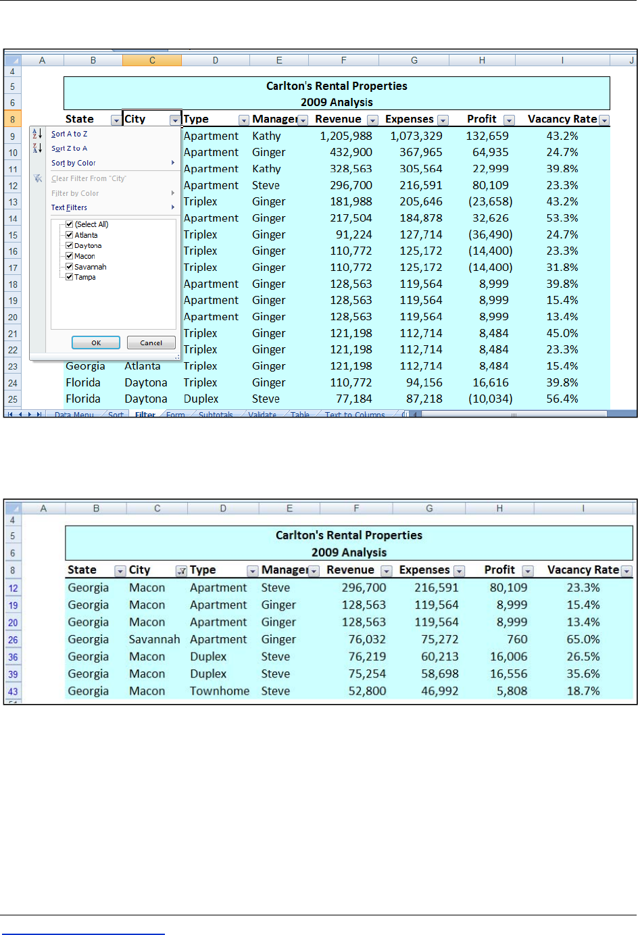Uncheck the Daytona city checkbox

tap(69, 245)
